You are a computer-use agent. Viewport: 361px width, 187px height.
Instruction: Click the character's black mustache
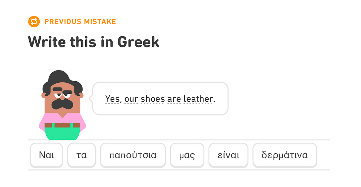click(62, 104)
